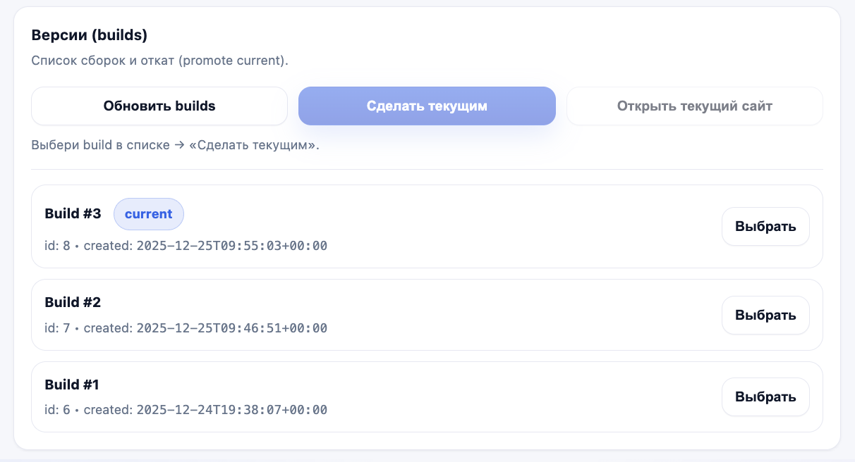This screenshot has height=462, width=855.
Task: Pick Build #1 via its Выбрать button
Action: click(x=765, y=397)
